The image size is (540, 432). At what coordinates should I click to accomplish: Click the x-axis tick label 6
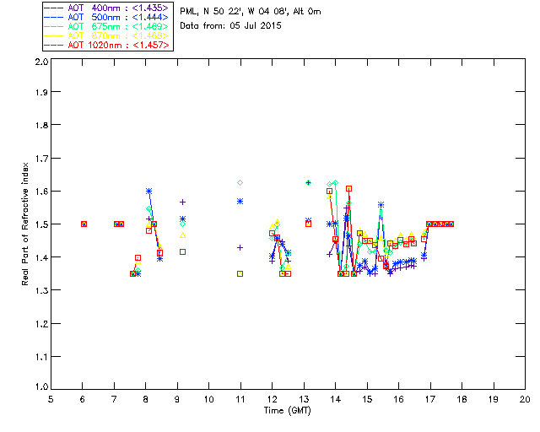(83, 400)
